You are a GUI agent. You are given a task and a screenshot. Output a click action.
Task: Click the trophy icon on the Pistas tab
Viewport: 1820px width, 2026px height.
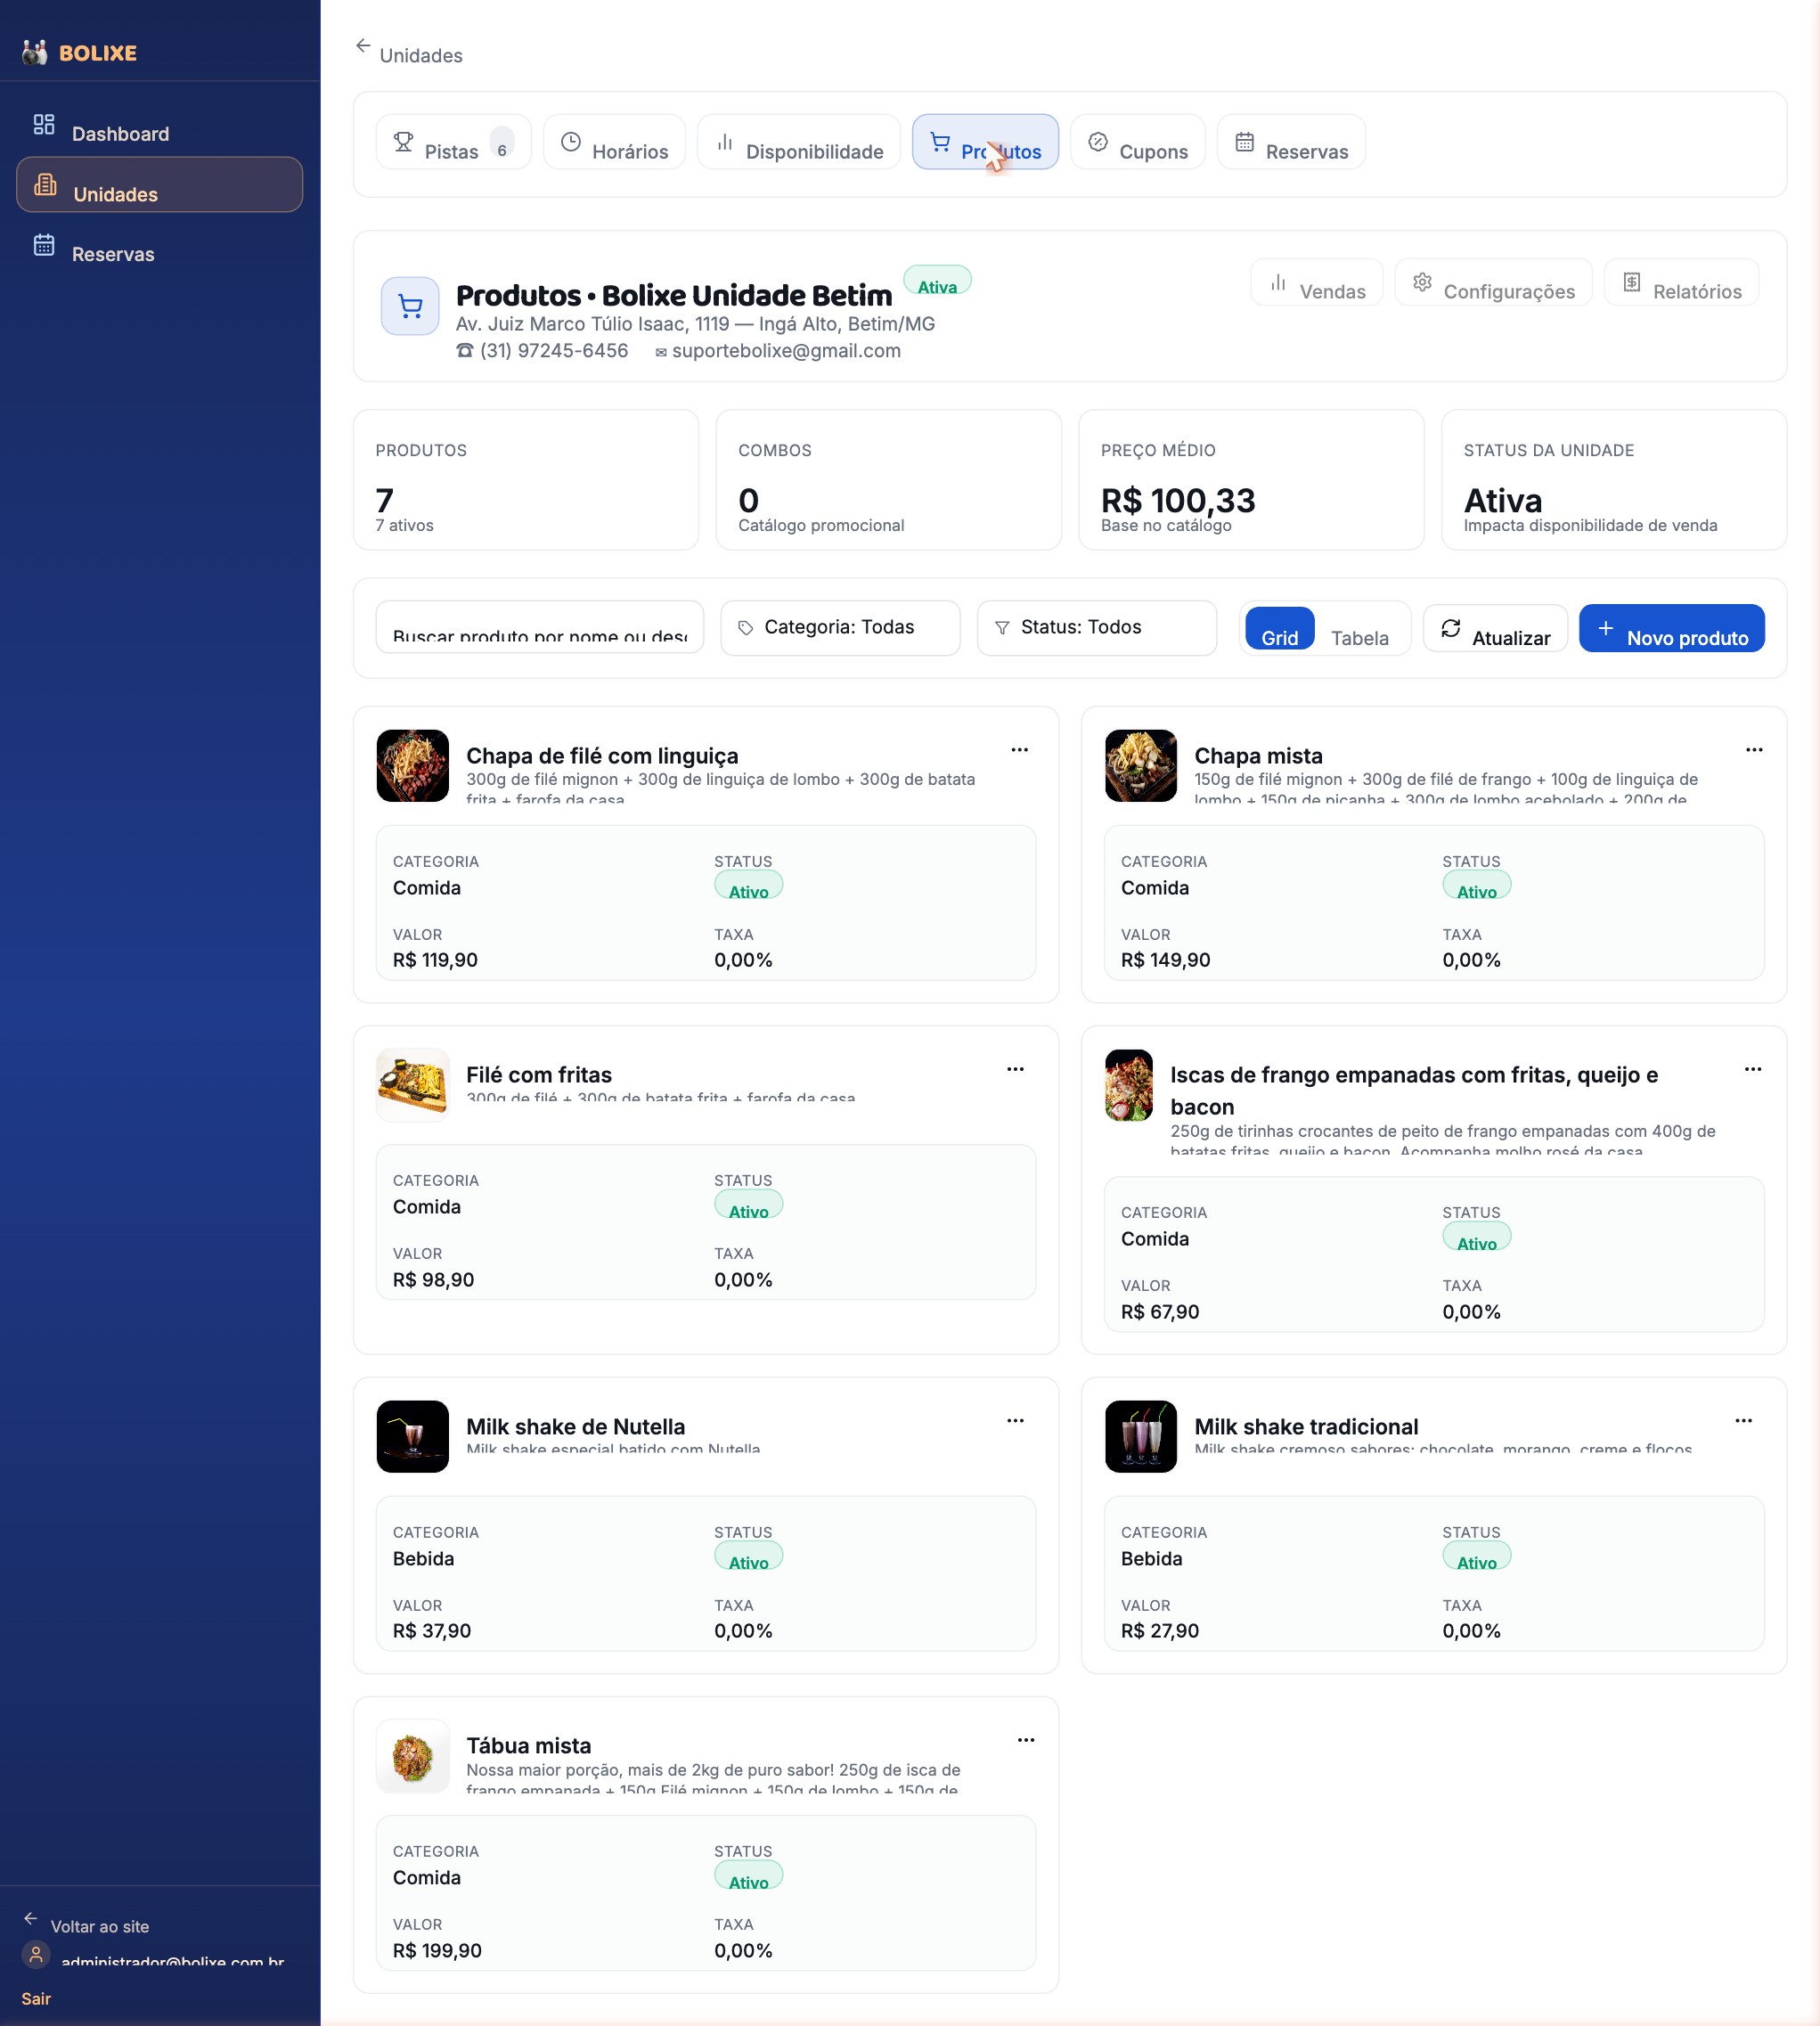[403, 142]
